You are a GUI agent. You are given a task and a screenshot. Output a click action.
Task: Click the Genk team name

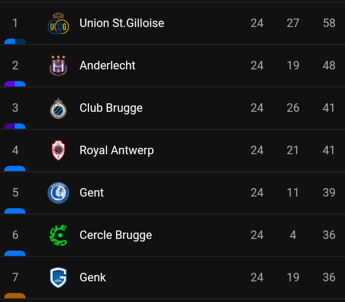click(x=93, y=278)
